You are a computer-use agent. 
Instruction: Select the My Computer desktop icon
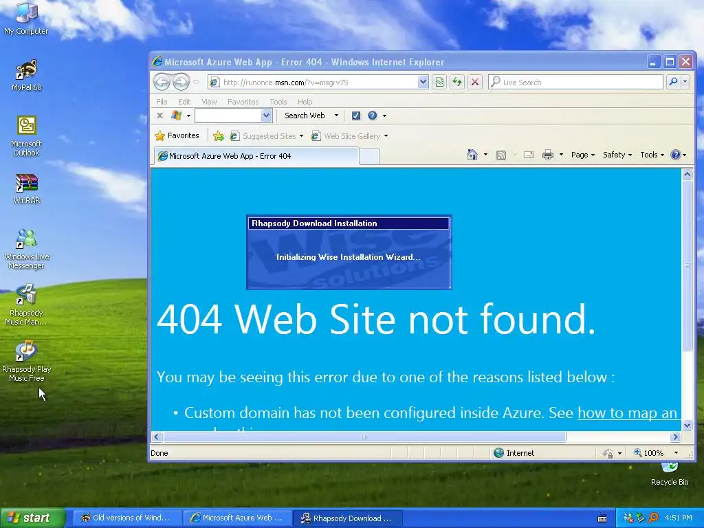coord(26,19)
